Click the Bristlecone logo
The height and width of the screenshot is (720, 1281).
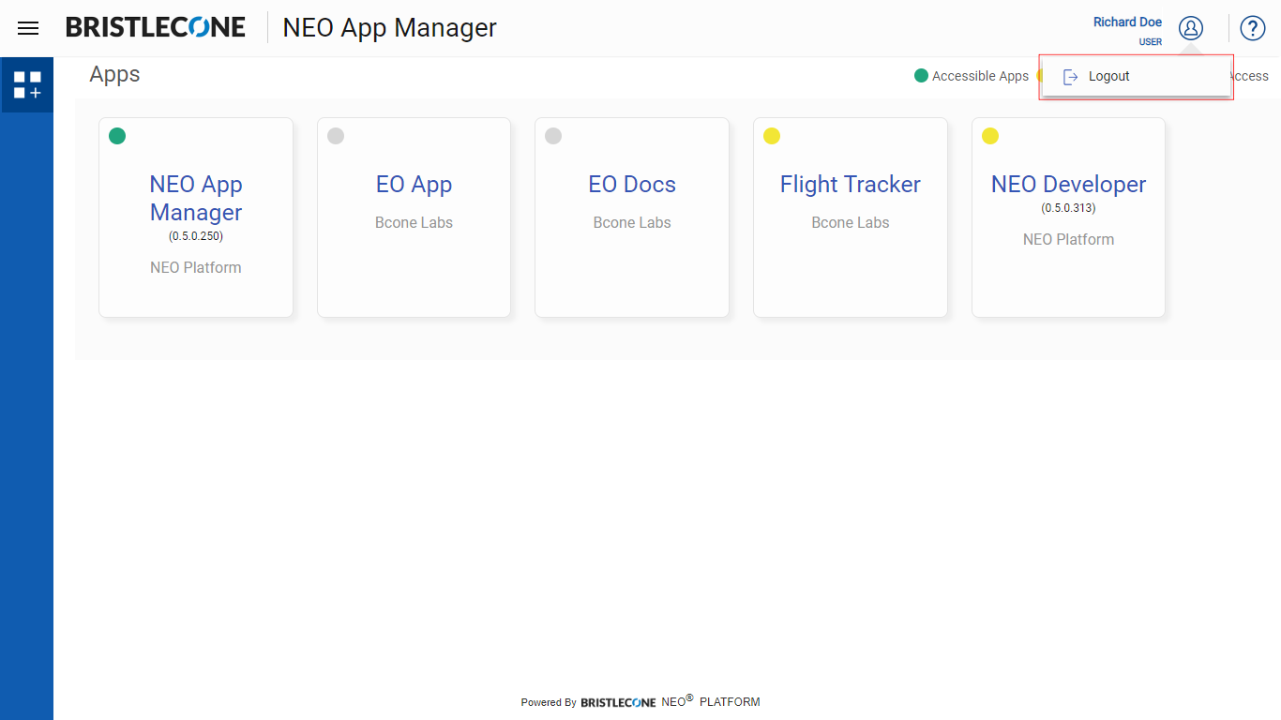tap(156, 27)
